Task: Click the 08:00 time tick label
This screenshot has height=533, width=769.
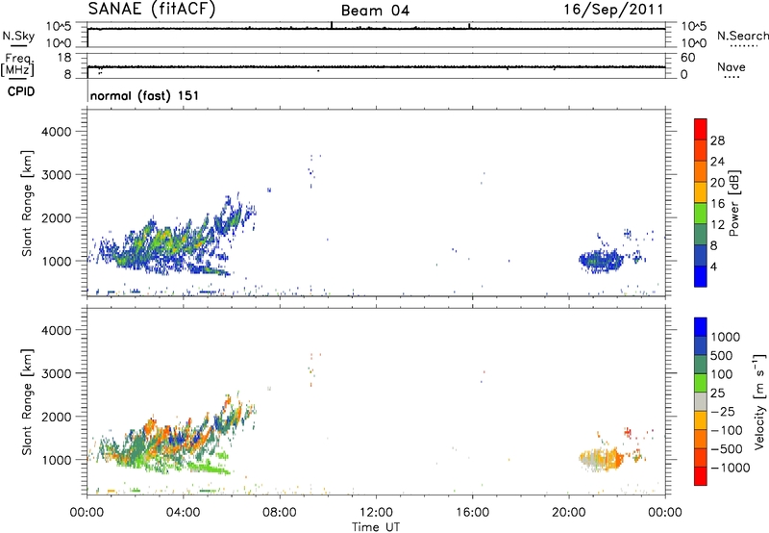Action: (x=280, y=513)
